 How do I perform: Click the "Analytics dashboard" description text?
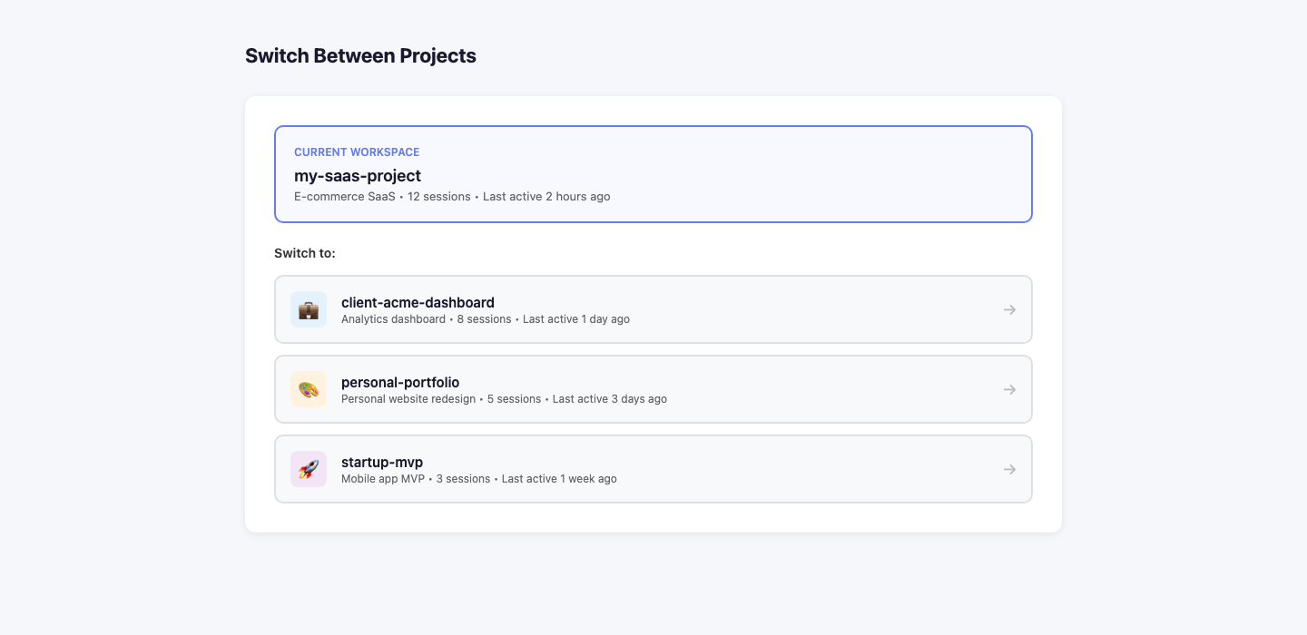point(393,319)
